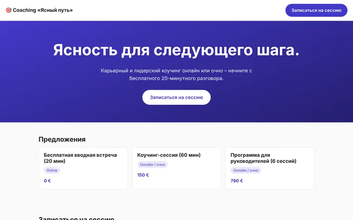Click the target logo icon in header
The height and width of the screenshot is (220, 353).
pos(8,10)
